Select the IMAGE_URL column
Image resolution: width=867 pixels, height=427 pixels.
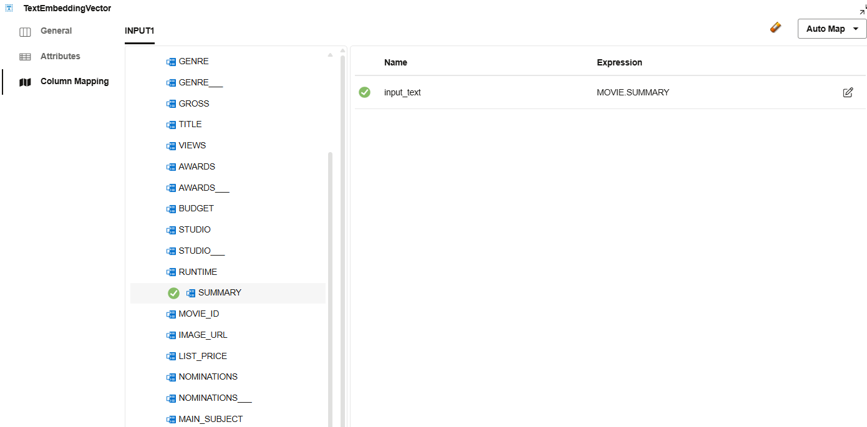coord(203,335)
